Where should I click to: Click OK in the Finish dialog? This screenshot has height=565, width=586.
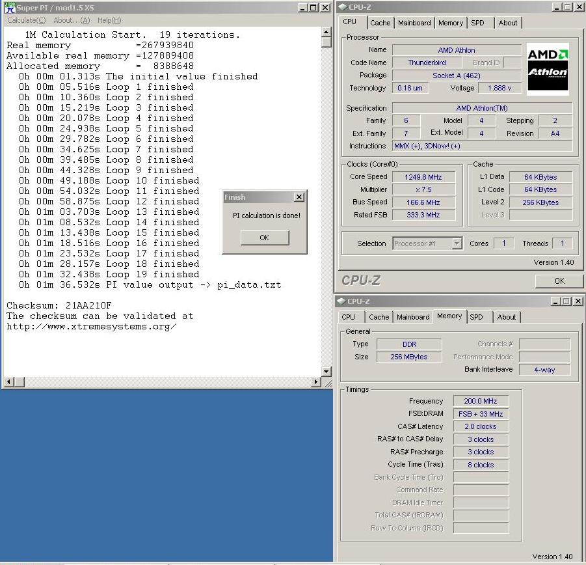[x=265, y=238]
